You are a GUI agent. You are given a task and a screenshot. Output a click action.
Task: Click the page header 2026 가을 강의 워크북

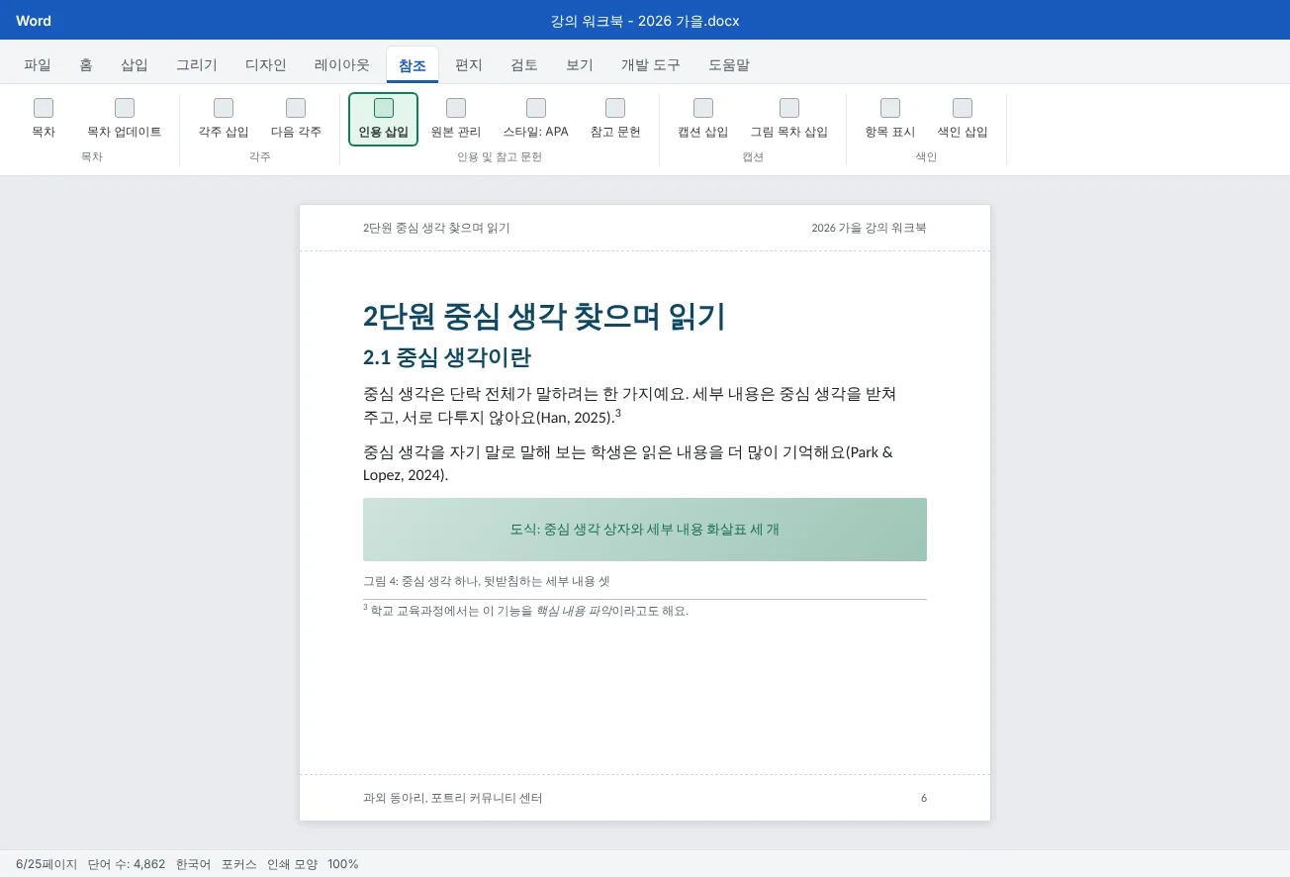click(869, 228)
